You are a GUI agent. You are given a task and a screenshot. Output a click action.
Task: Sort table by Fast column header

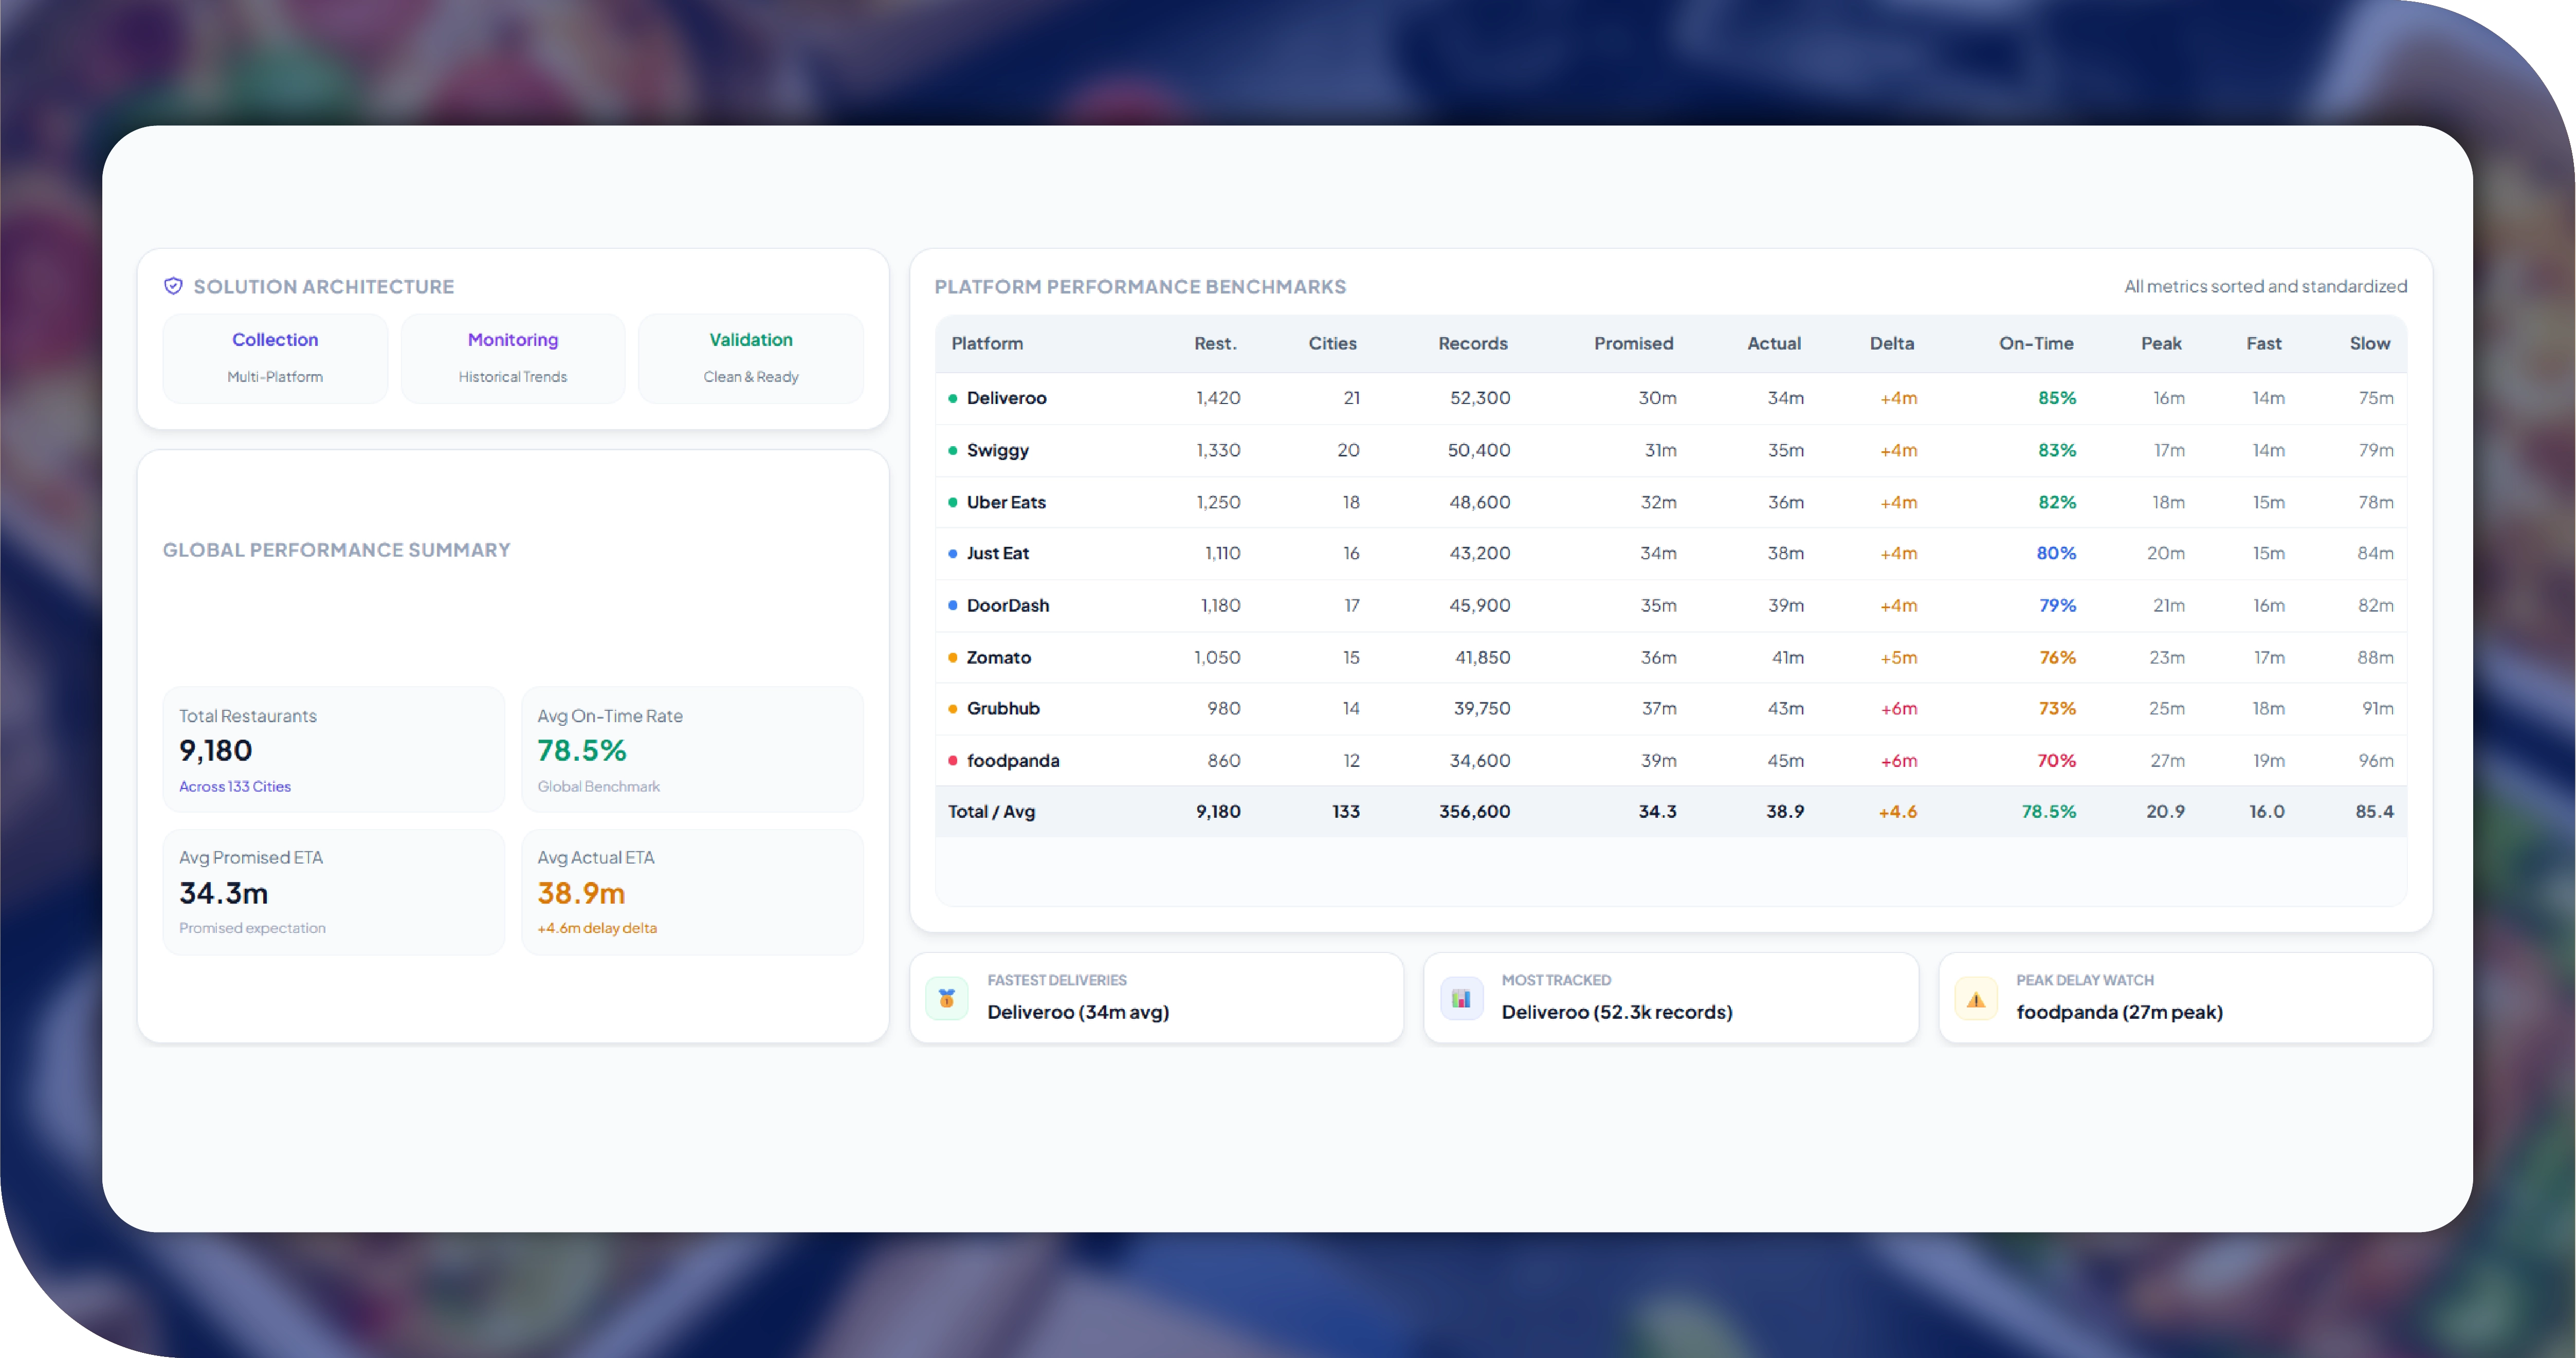click(x=2264, y=343)
